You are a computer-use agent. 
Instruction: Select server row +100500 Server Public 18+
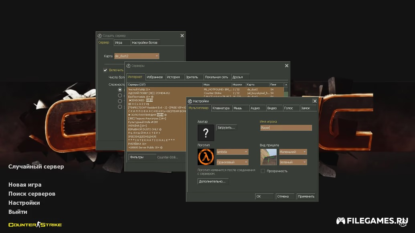pos(157,147)
